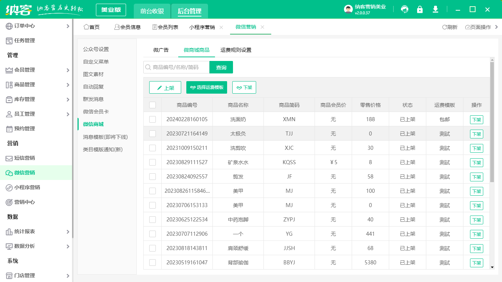Viewport: 502px width, 282px height.
Task: Select 公众号设置 in submenu
Action: click(96, 49)
